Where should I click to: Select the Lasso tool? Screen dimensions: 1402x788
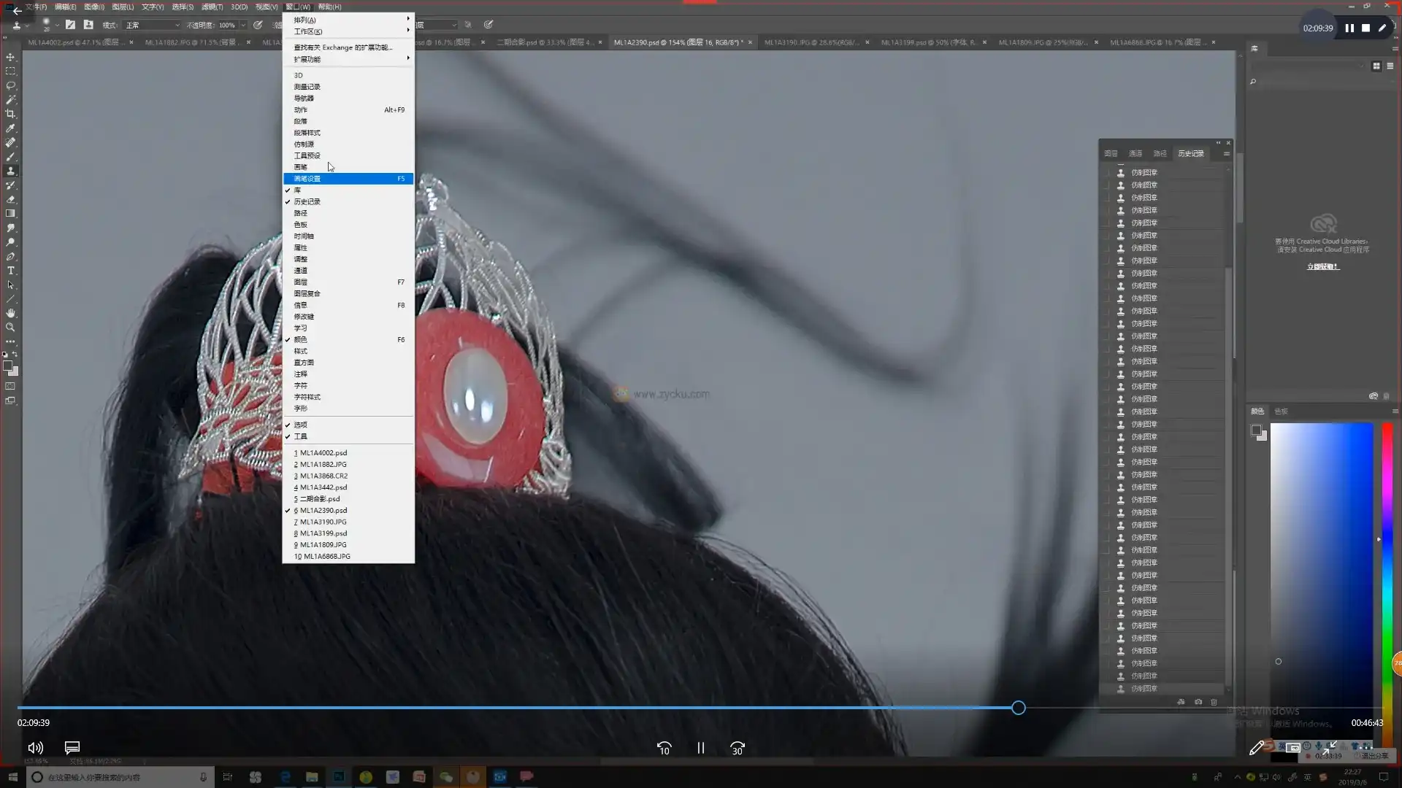click(x=10, y=85)
